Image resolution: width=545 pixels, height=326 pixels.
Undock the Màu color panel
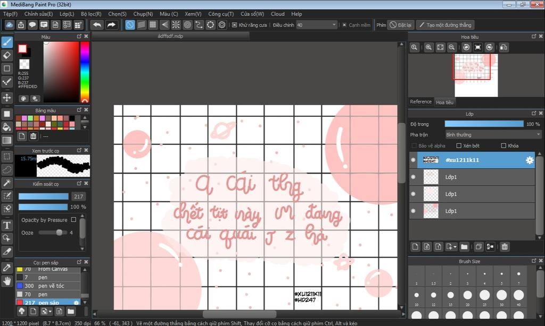tap(79, 37)
